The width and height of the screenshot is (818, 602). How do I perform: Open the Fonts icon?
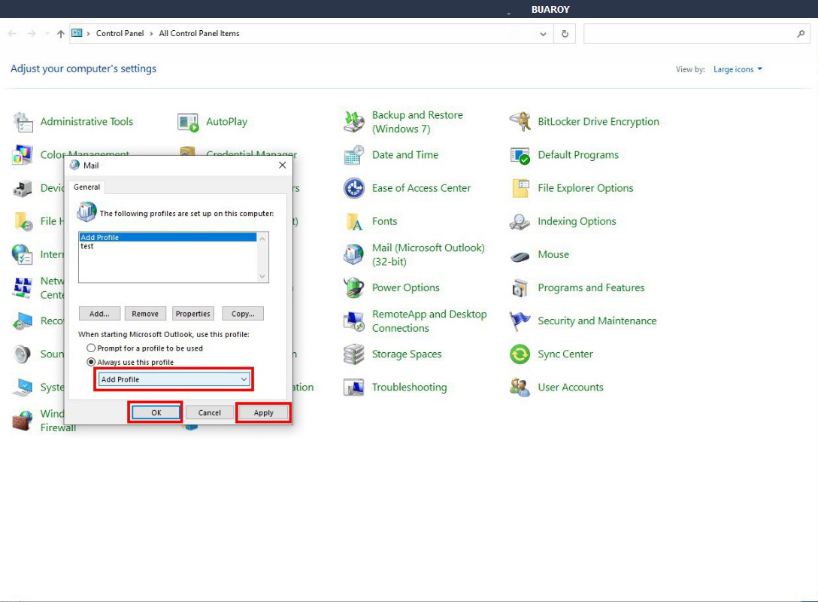(354, 222)
